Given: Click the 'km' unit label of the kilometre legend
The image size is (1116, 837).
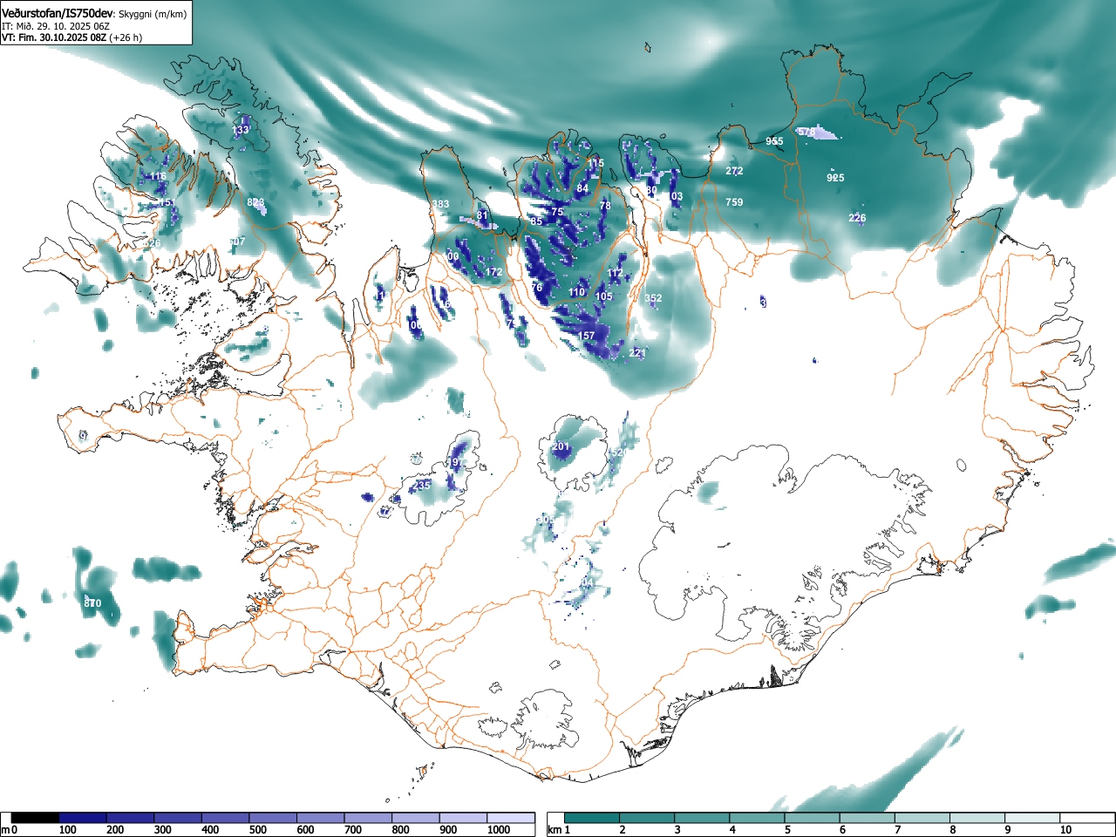Looking at the screenshot, I should 555,830.
